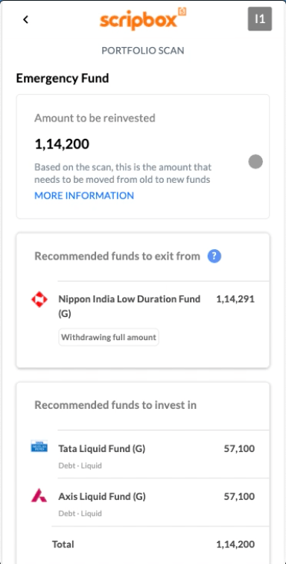Screen dimensions: 286x564
Task: Click the blue question mark help icon
Action: pos(214,257)
